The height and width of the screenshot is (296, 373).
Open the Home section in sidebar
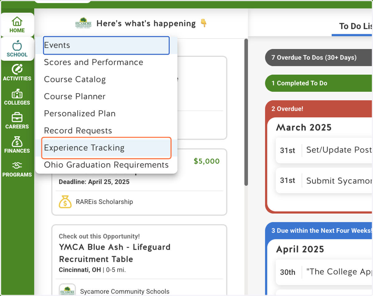click(x=17, y=25)
